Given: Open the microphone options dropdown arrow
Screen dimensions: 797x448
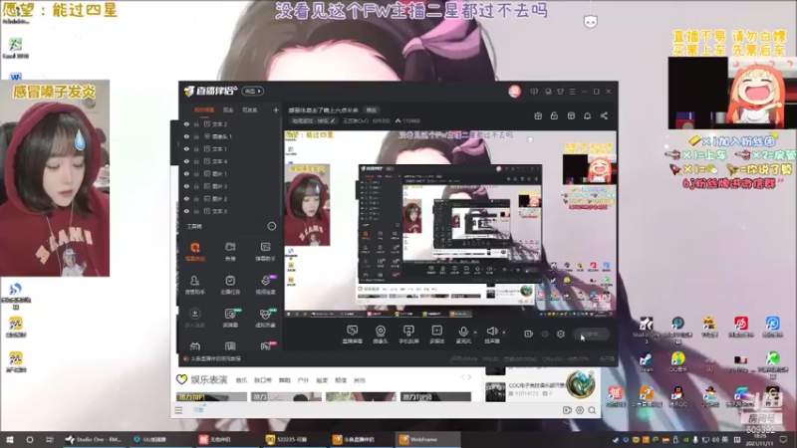Looking at the screenshot, I should coord(475,333).
